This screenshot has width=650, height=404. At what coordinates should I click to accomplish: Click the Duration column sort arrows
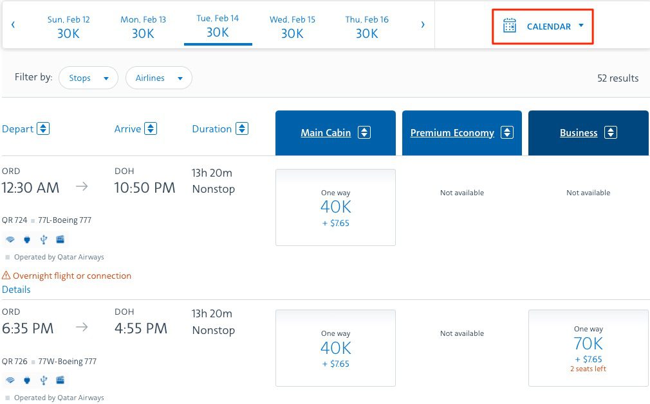point(243,128)
